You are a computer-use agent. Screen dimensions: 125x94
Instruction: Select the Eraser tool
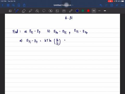point(24,11)
